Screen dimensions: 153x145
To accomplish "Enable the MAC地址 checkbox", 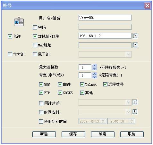I will pos(35,45).
